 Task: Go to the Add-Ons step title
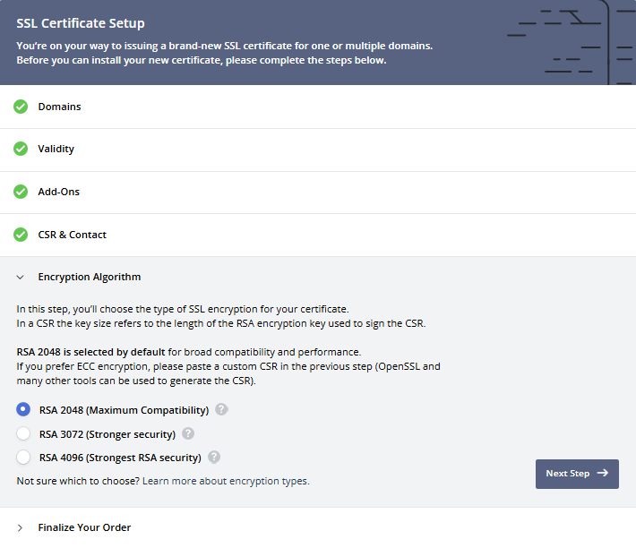pyautogui.click(x=58, y=192)
